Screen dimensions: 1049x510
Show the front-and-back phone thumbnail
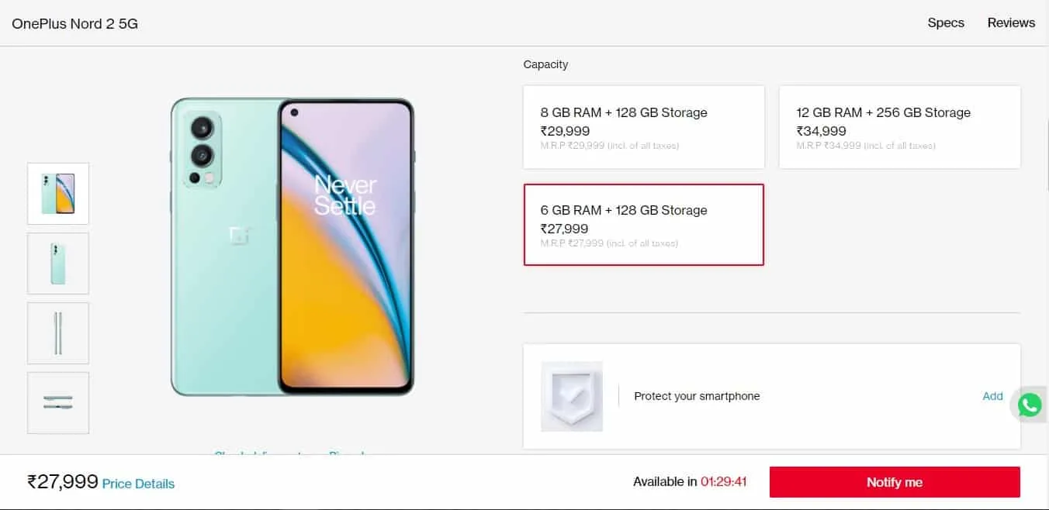pos(58,194)
